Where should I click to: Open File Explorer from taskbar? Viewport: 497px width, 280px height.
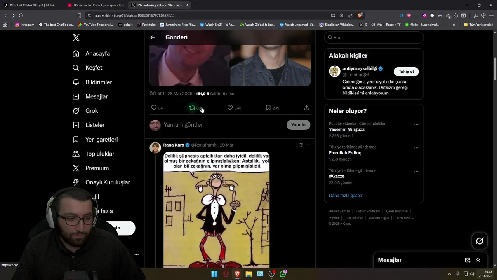248,274
